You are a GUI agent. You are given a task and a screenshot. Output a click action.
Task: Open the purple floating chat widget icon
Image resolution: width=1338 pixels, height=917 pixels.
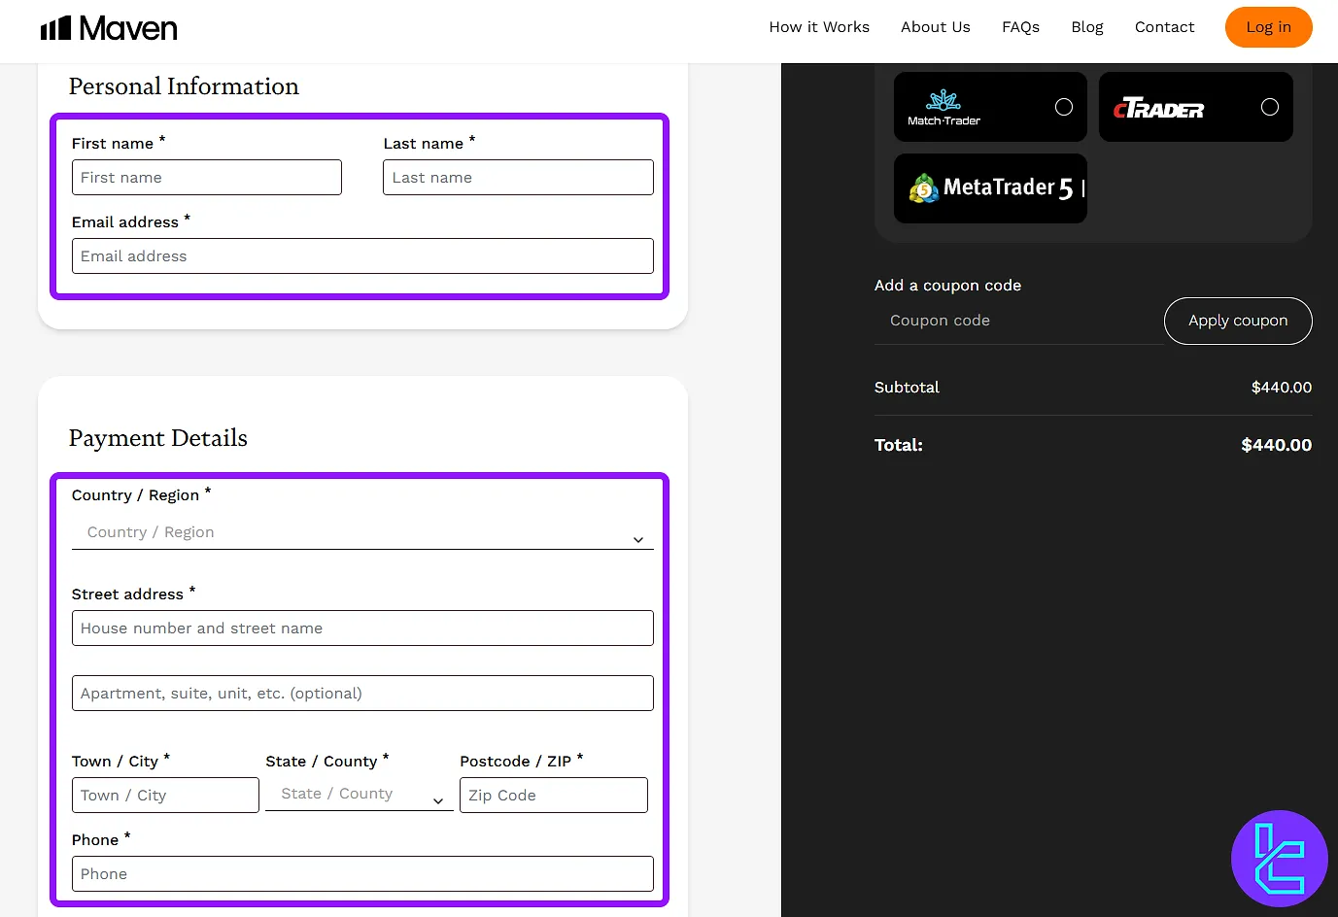(1279, 859)
